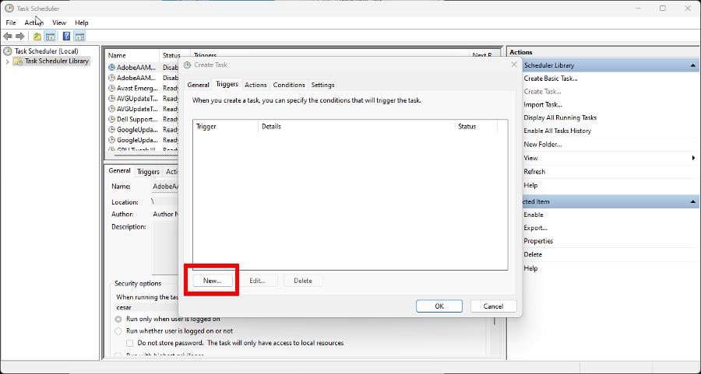Open the Conditions tab in Create Task
The height and width of the screenshot is (374, 701).
pyautogui.click(x=289, y=85)
